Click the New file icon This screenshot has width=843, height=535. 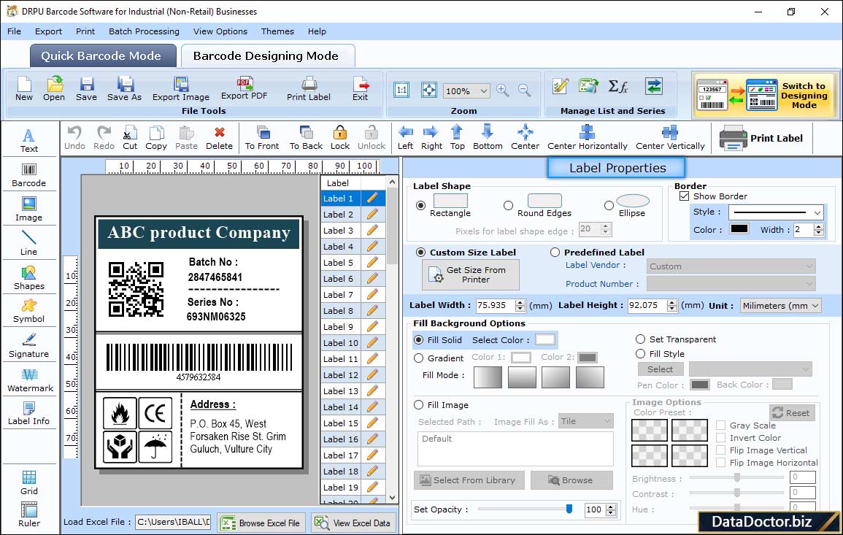[23, 89]
